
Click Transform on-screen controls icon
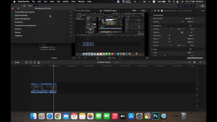click(191, 26)
